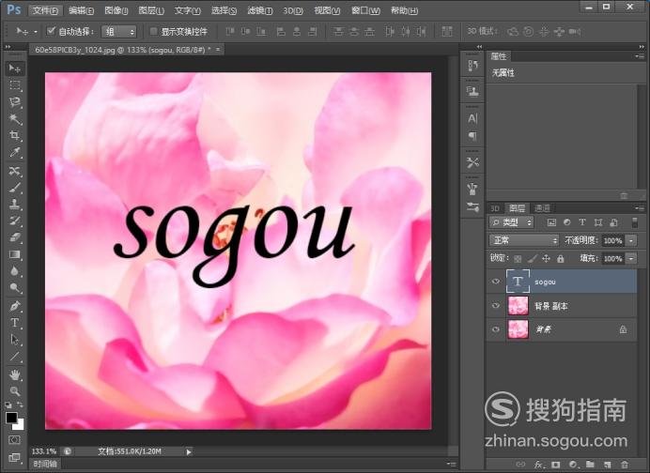
Task: Select the Line shape tool
Action: 15,357
